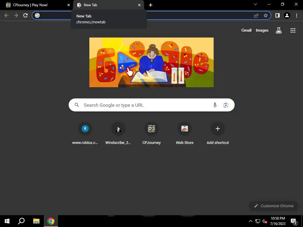The image size is (303, 227).
Task: Open the Windscribe shortcut
Action: point(118,133)
